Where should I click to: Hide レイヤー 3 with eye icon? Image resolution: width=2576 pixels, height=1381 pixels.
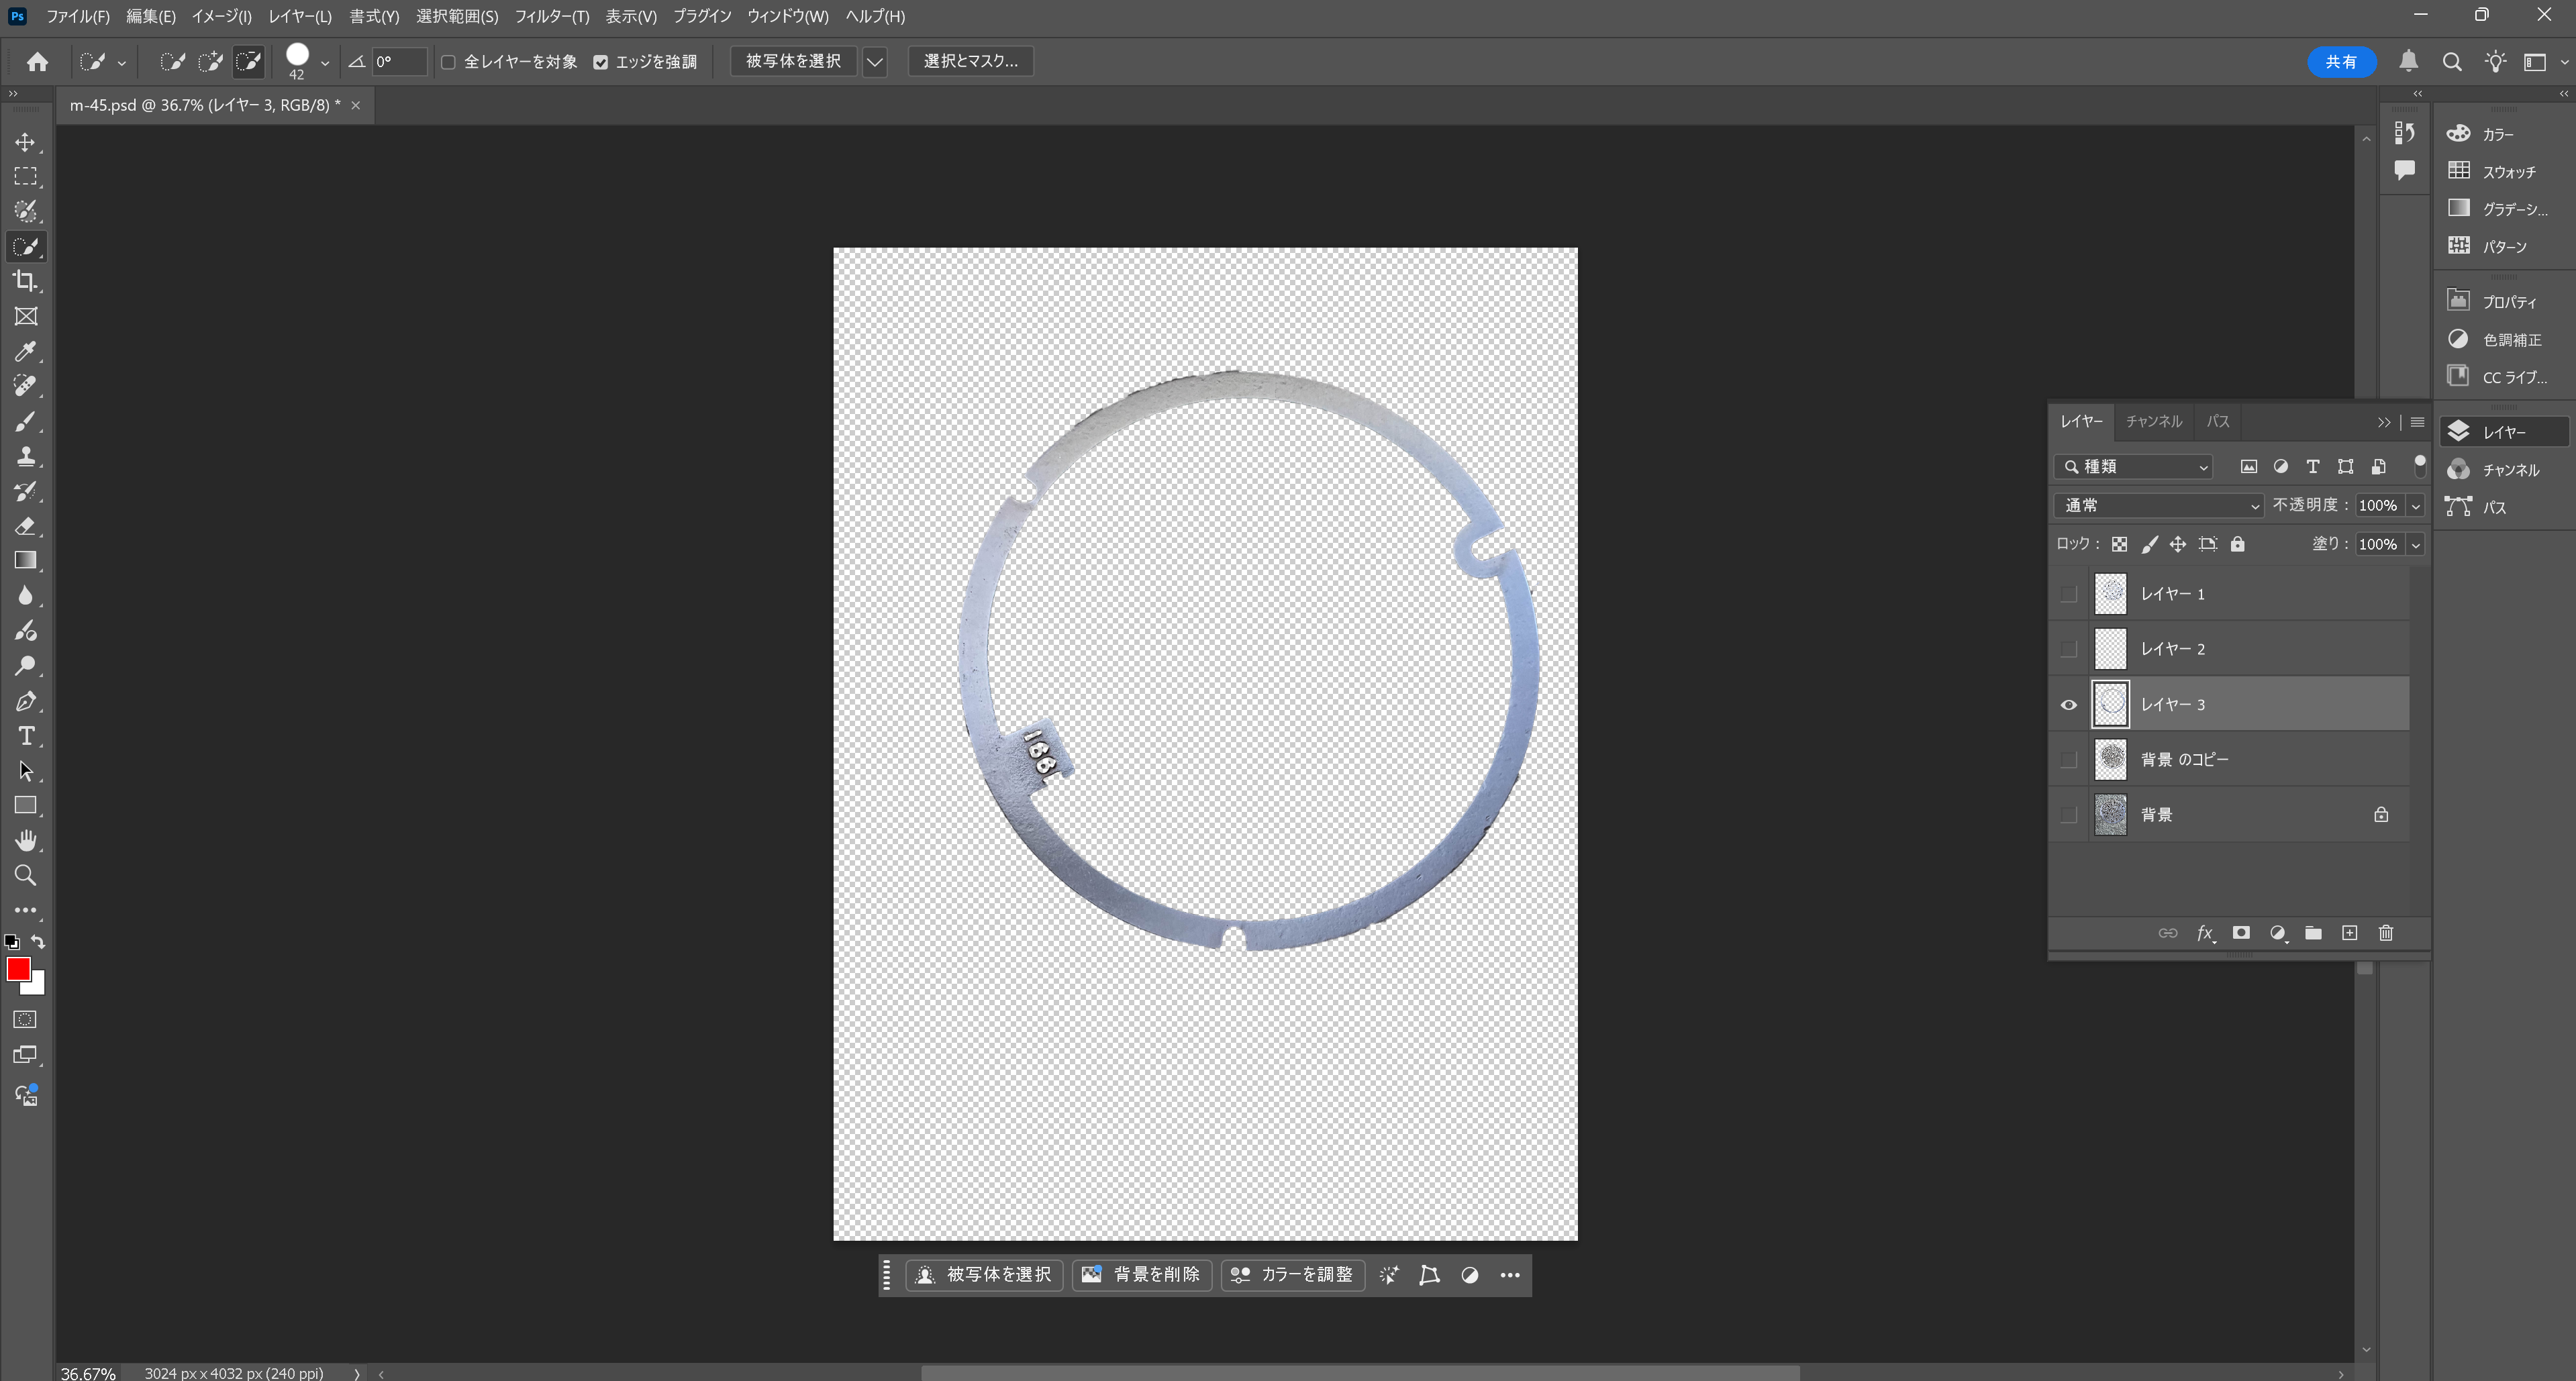[2069, 705]
